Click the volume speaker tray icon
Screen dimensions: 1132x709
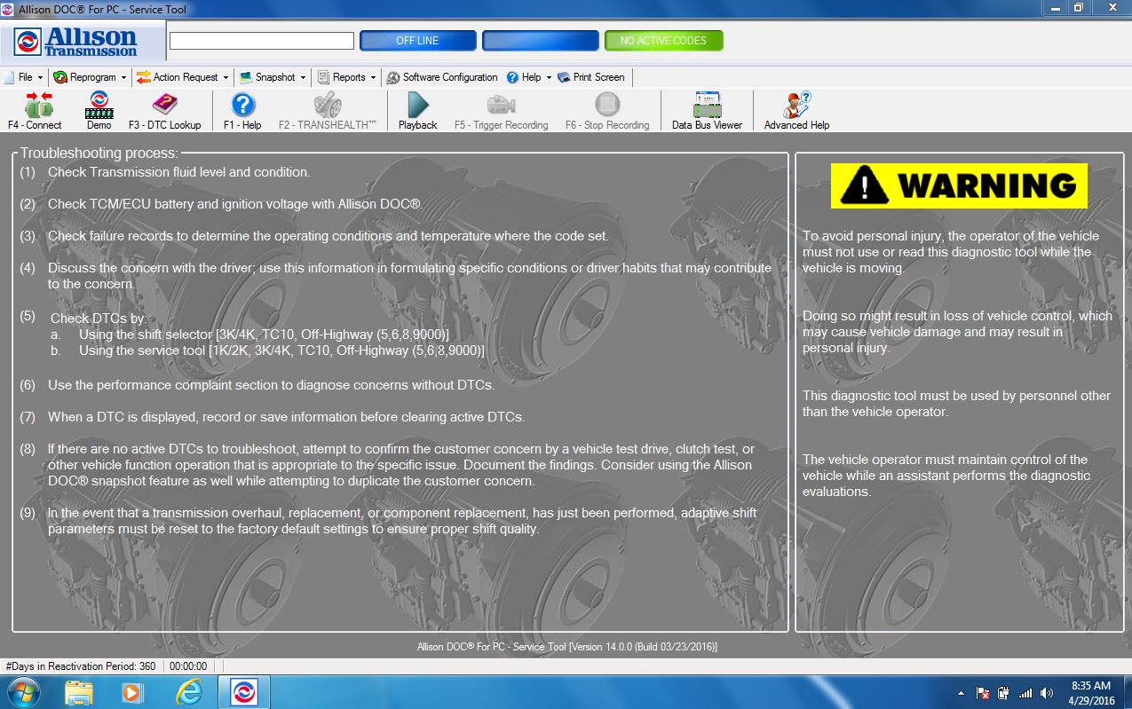point(1047,693)
